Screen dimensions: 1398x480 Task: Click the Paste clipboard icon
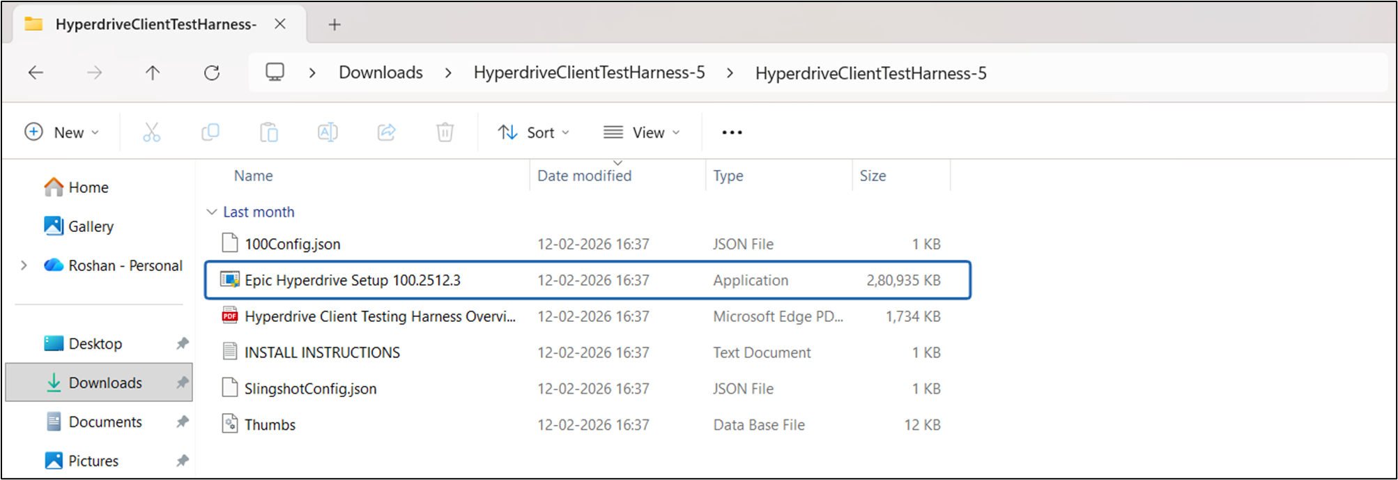[x=269, y=132]
